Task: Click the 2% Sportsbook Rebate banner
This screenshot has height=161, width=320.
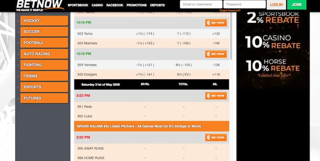Action: click(x=273, y=18)
